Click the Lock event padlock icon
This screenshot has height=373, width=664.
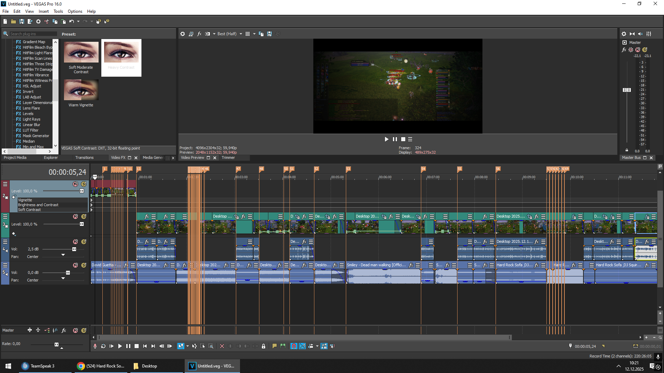point(264,346)
